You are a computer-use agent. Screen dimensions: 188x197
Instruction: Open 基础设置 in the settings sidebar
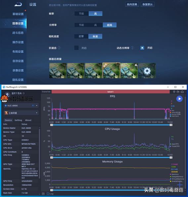pyautogui.click(x=18, y=14)
